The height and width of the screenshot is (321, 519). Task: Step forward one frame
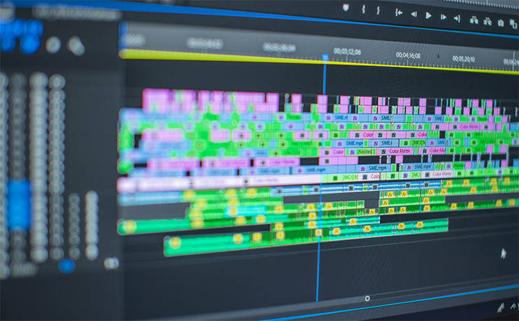(443, 16)
